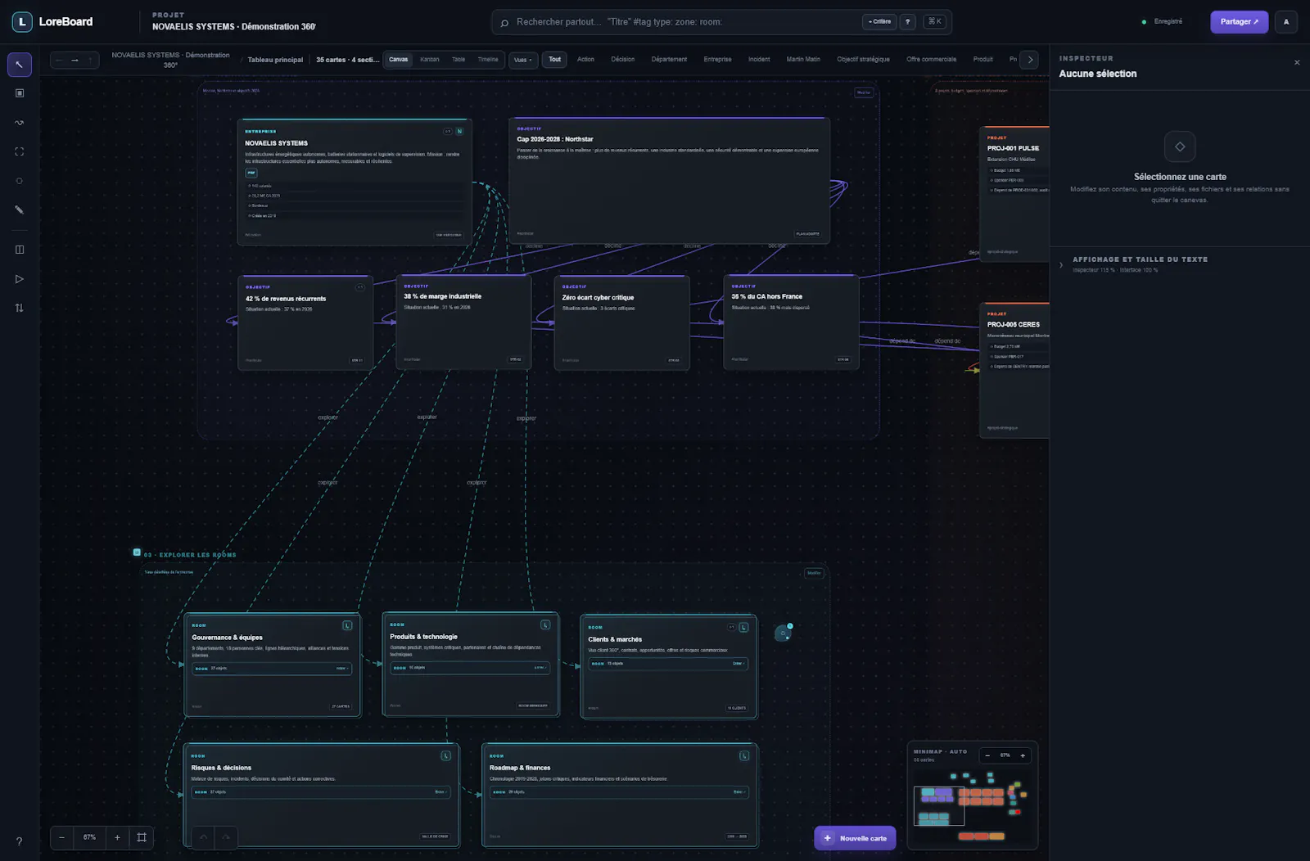Click the Partager button
Image resolution: width=1310 pixels, height=861 pixels.
pos(1240,22)
